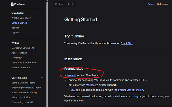172x107 pixels.
Task: Click the sidebar vertical scrollbar thumb
Action: [x=47, y=55]
